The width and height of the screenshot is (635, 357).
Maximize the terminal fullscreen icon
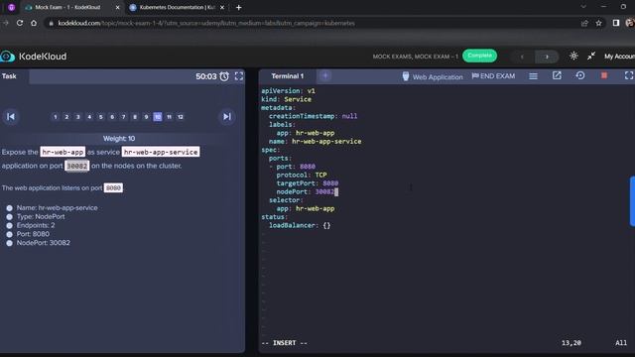pyautogui.click(x=628, y=75)
